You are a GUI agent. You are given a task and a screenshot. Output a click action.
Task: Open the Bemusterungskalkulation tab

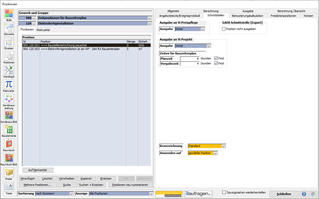tap(247, 16)
